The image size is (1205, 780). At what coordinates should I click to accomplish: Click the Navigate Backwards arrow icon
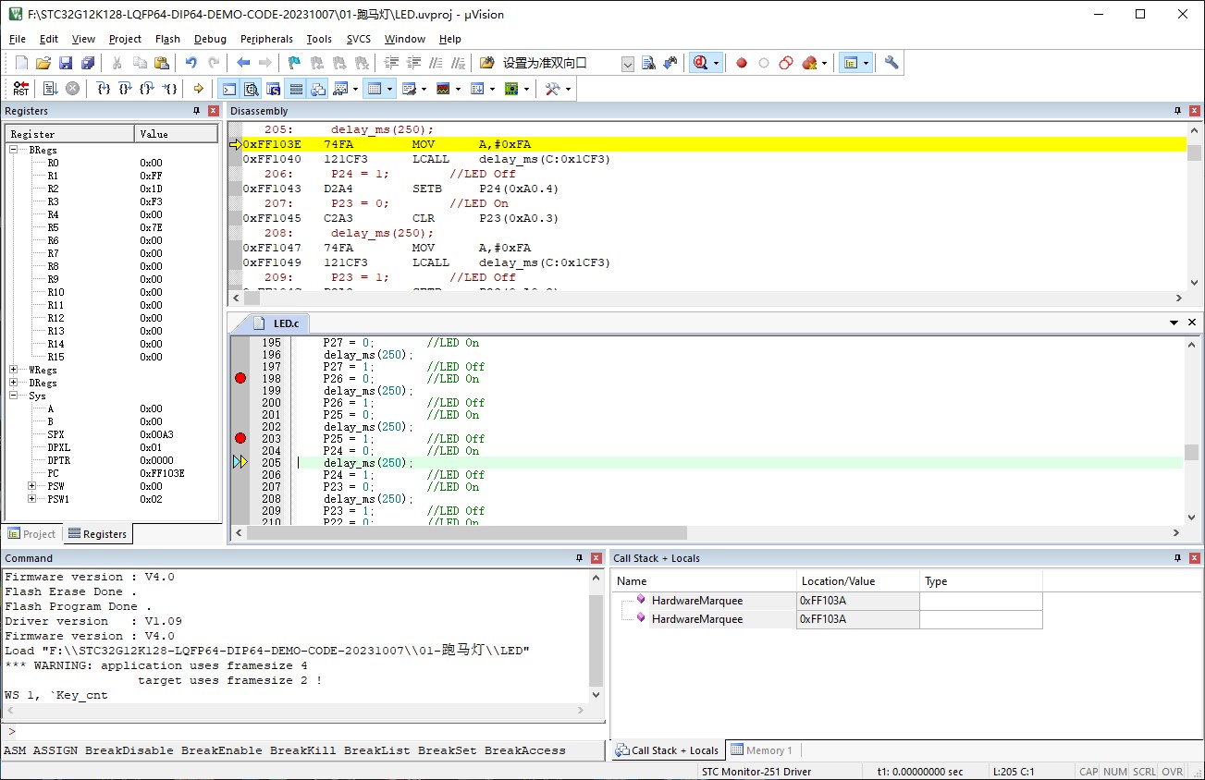coord(243,63)
